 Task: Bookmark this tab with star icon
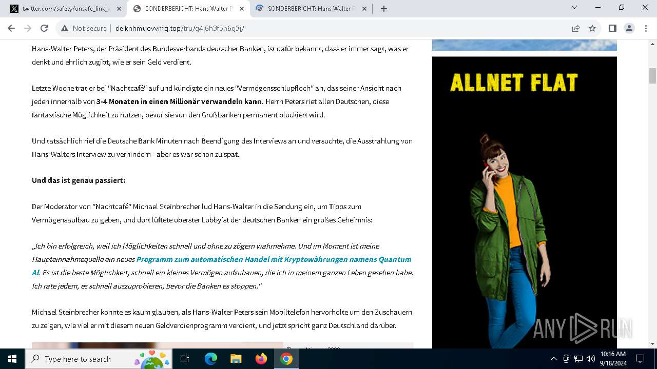(x=592, y=28)
